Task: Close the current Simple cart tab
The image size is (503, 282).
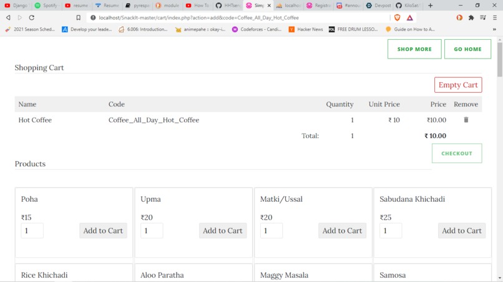Action: tap(269, 6)
